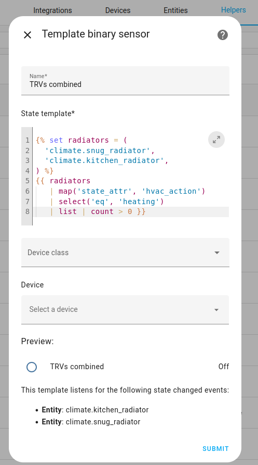Click line 8 of the state template
This screenshot has width=258, height=465.
[131, 212]
